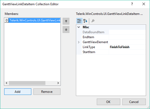The image size is (150, 109).
Task: Cancel the collection editor
Action: click(134, 102)
